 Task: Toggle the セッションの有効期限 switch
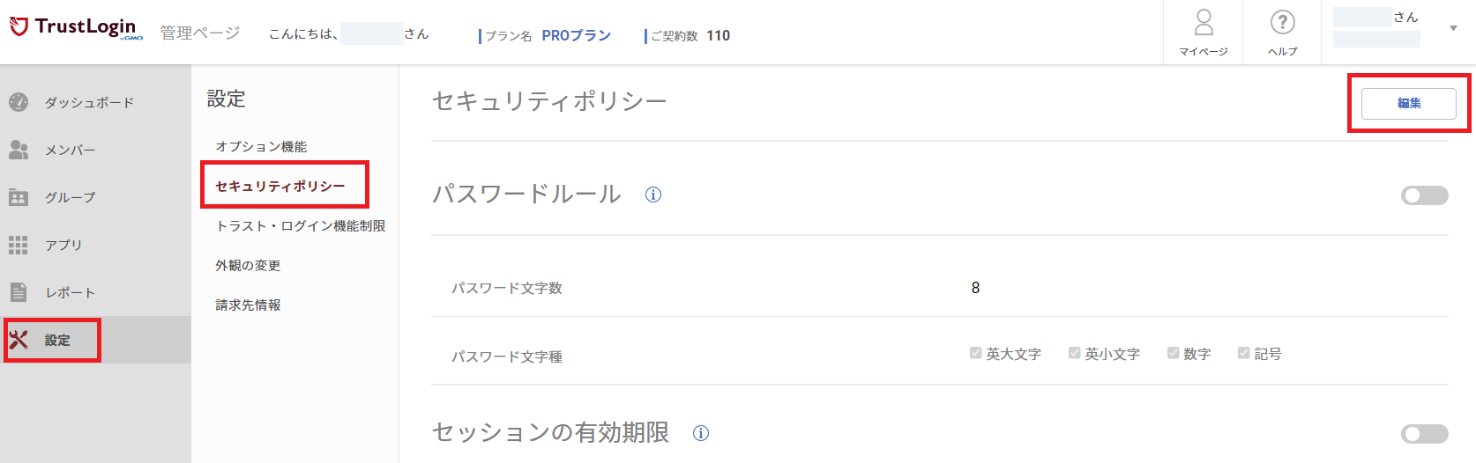pyautogui.click(x=1424, y=434)
